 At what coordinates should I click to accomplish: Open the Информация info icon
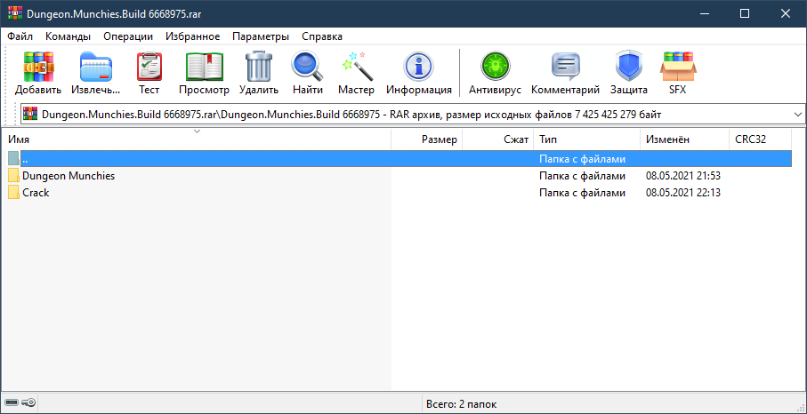[x=419, y=67]
